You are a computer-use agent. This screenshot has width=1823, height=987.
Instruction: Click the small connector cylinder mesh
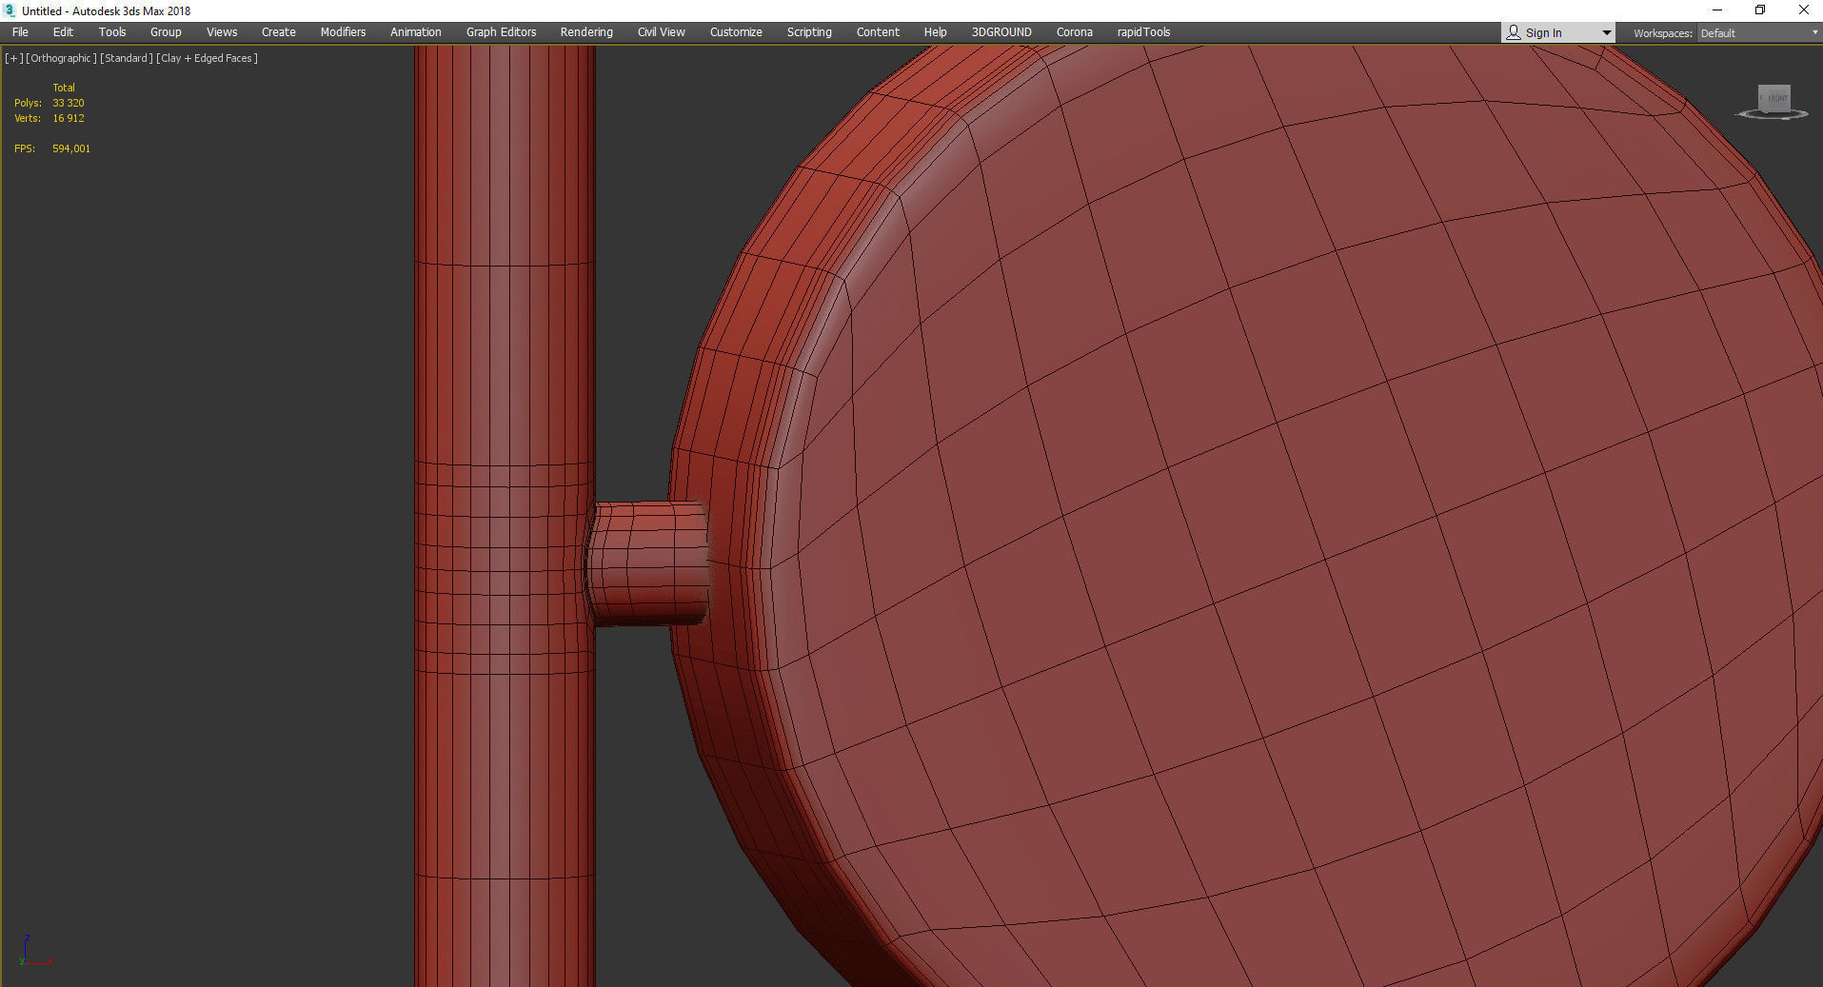(647, 563)
